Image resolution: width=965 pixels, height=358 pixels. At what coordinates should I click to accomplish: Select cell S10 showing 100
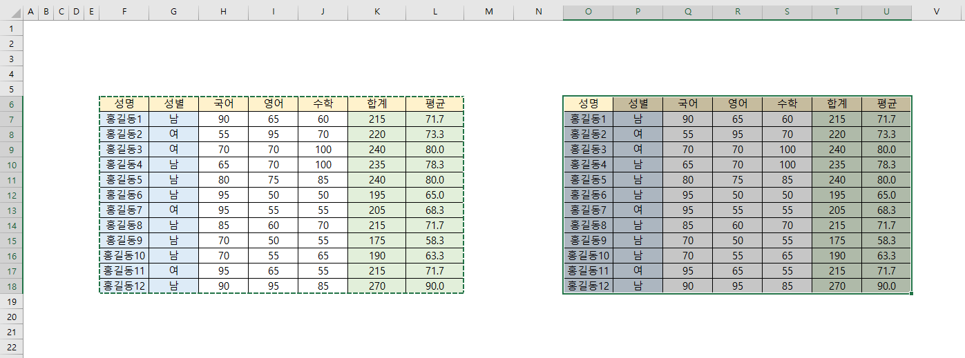[787, 164]
